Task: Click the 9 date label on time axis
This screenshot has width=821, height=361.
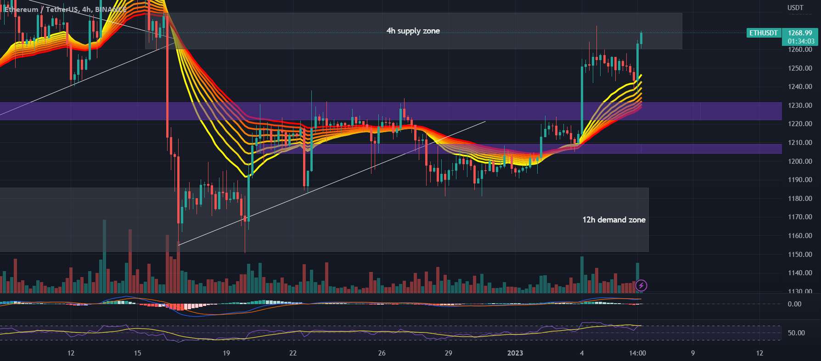Action: 693,353
